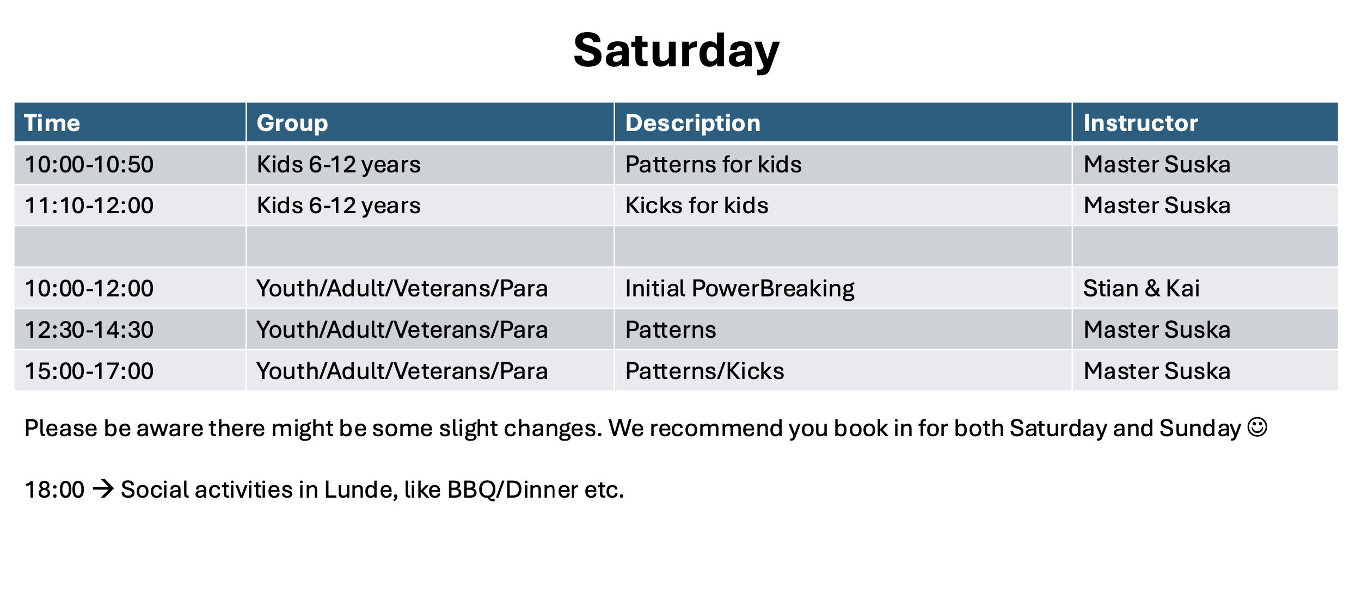Select the Initial PowerBreaking description cell
1350x595 pixels.
(x=843, y=288)
